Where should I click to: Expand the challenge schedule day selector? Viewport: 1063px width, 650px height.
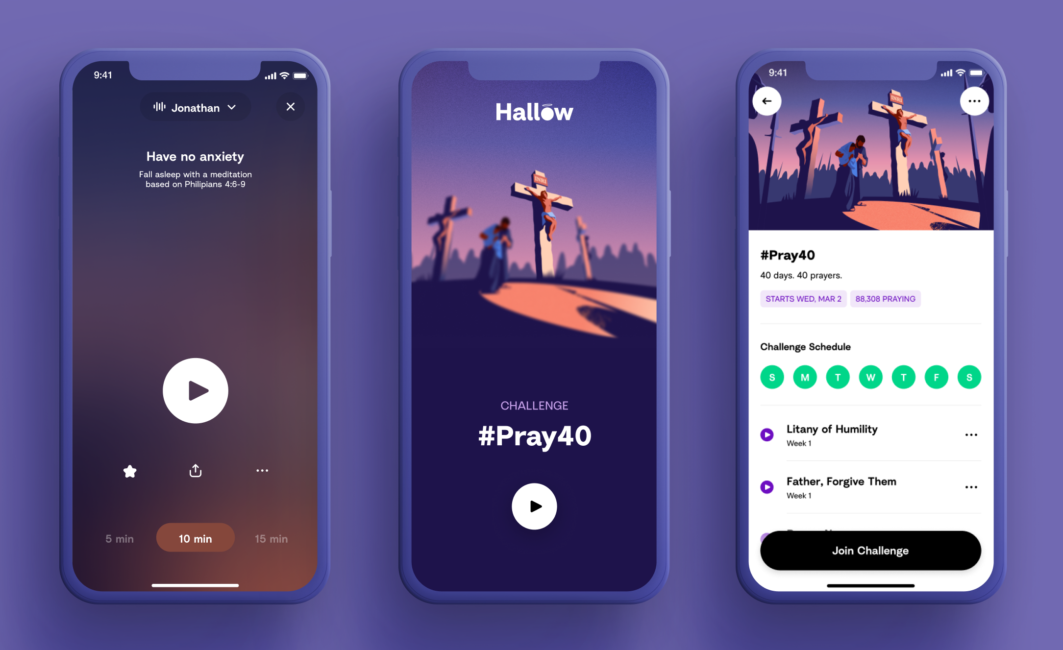click(868, 377)
